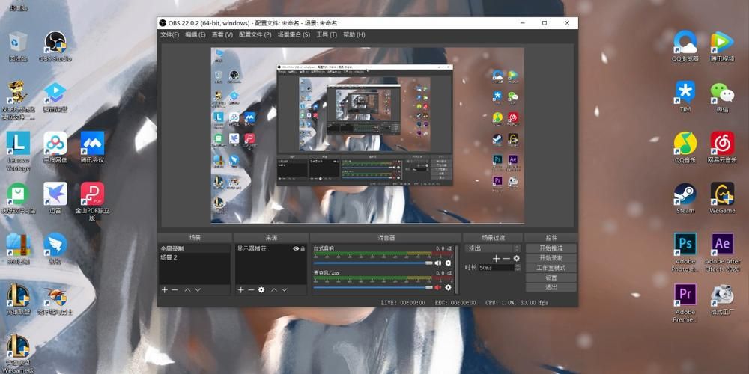749x374 pixels.
Task: Open the 文件(F) menu
Action: click(x=170, y=35)
